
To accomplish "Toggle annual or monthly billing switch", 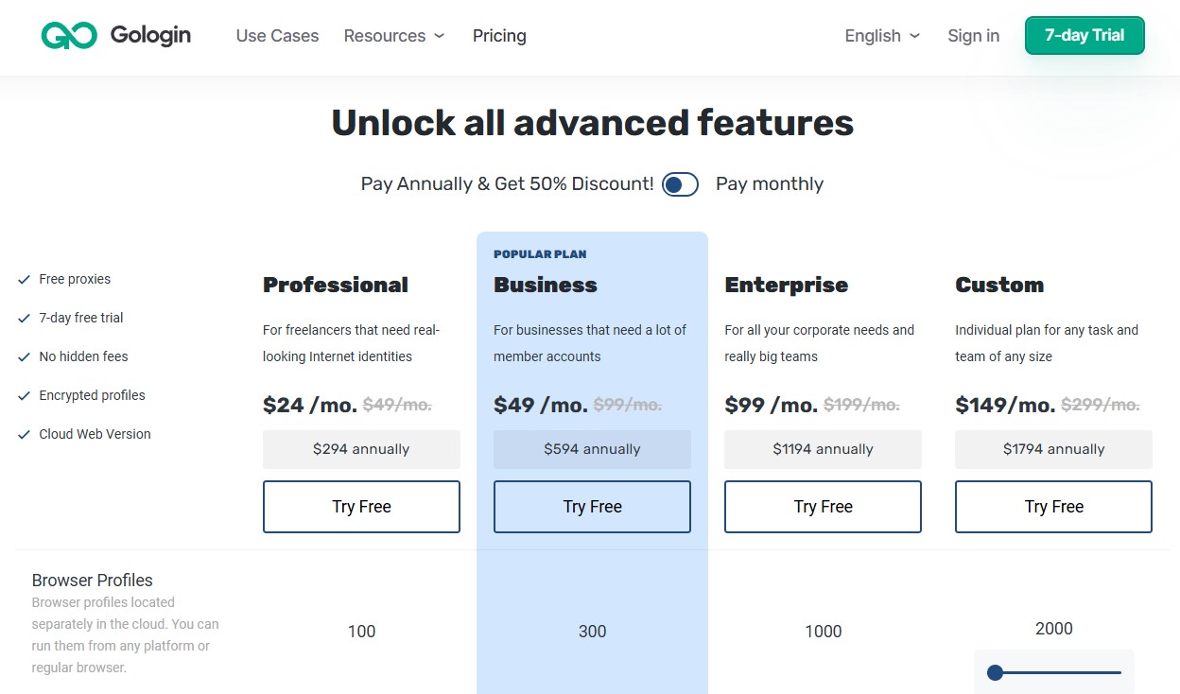I will pos(680,184).
